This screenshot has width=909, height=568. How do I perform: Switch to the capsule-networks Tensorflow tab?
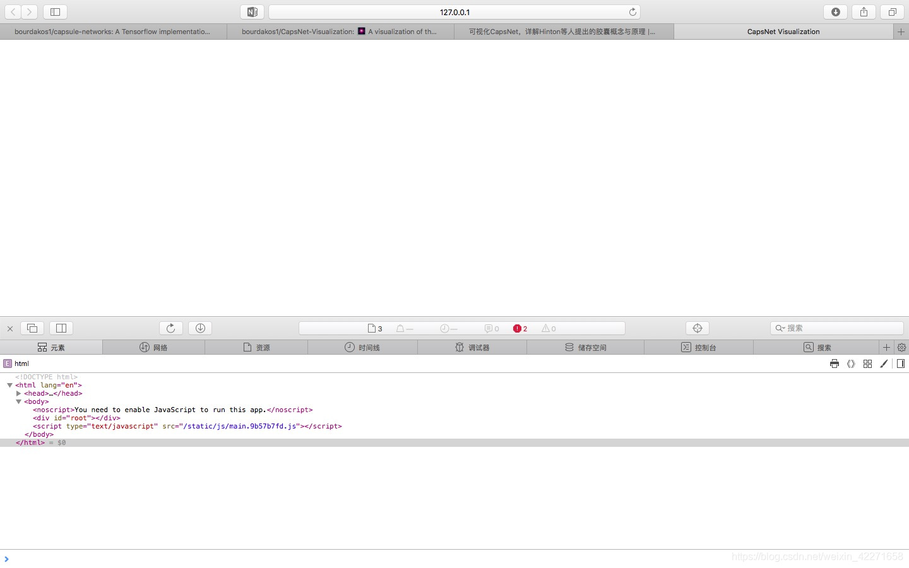click(113, 32)
